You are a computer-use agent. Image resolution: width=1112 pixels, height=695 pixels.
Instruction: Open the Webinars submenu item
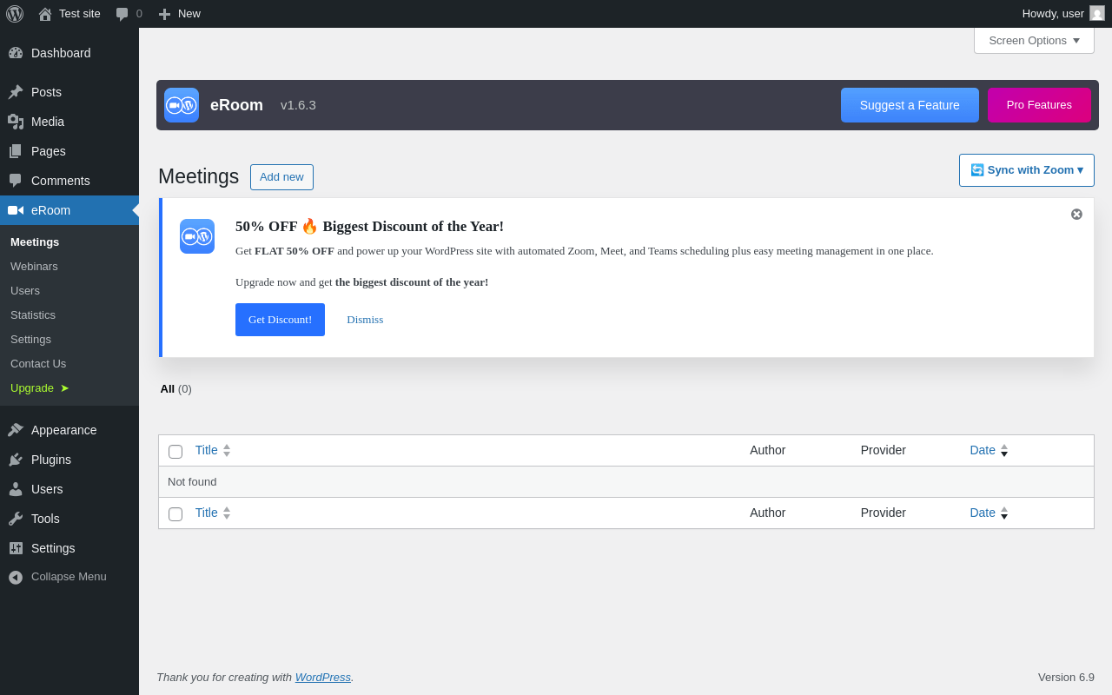click(x=34, y=266)
